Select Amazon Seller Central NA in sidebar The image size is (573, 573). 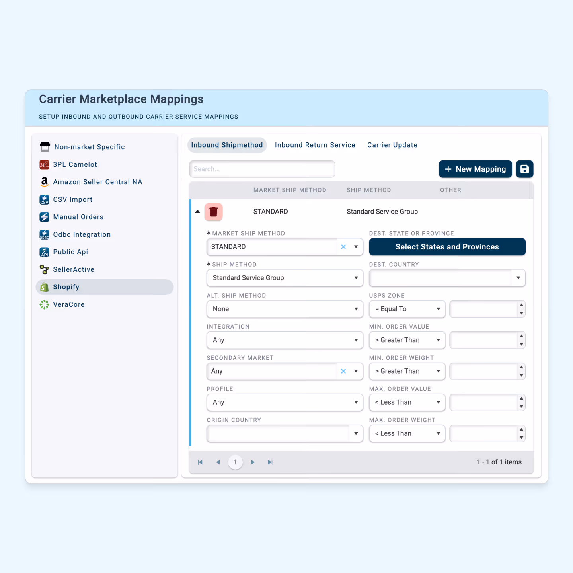(105, 182)
